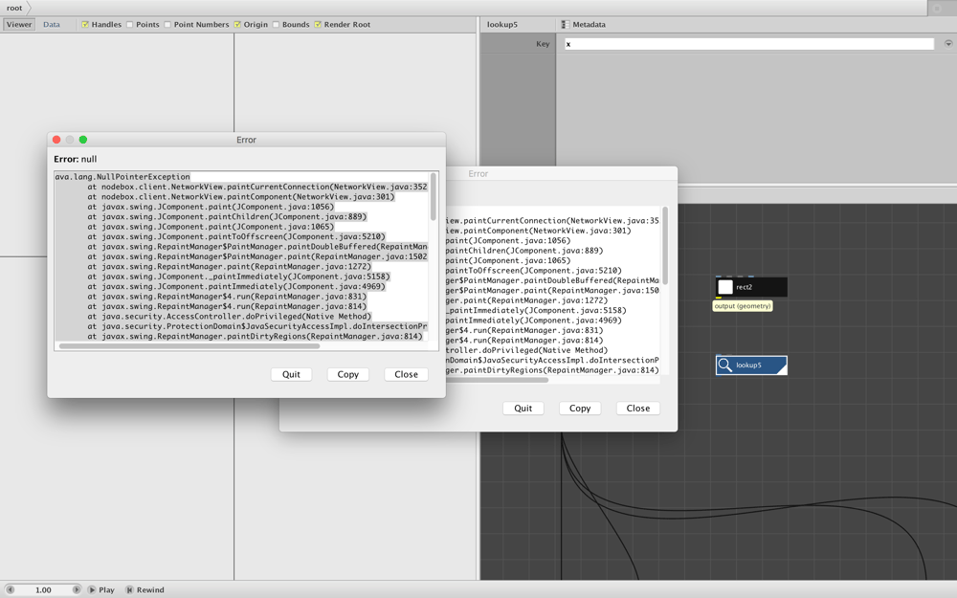This screenshot has height=598, width=957.
Task: Click the front Error dialog's title bar
Action: pyautogui.click(x=247, y=140)
